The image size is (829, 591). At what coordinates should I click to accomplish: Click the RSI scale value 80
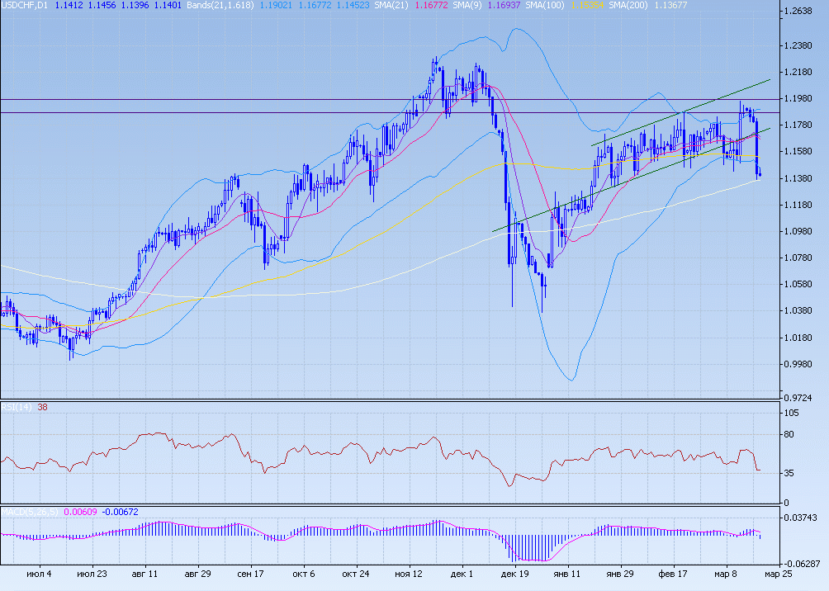point(789,435)
